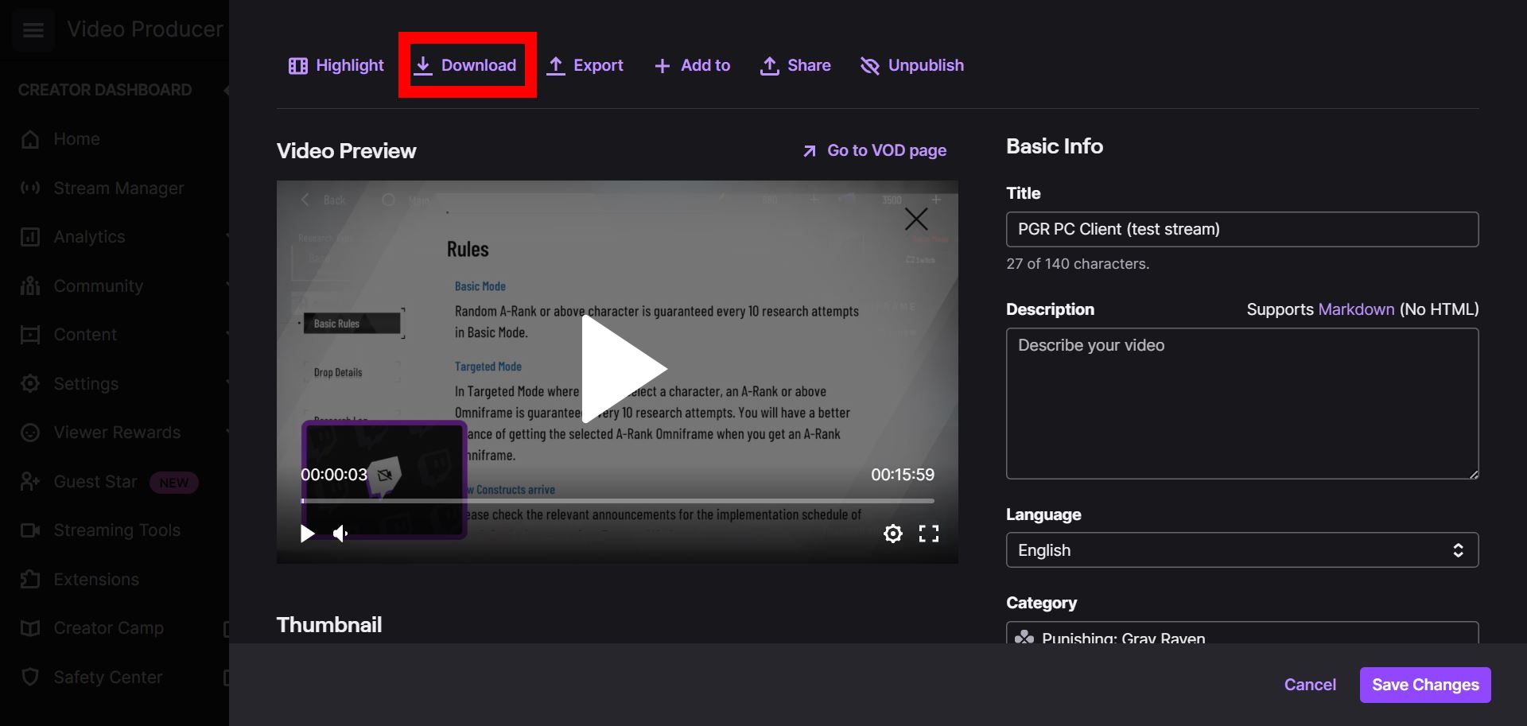This screenshot has width=1527, height=726.
Task: Mute the video preview audio
Action: click(340, 534)
